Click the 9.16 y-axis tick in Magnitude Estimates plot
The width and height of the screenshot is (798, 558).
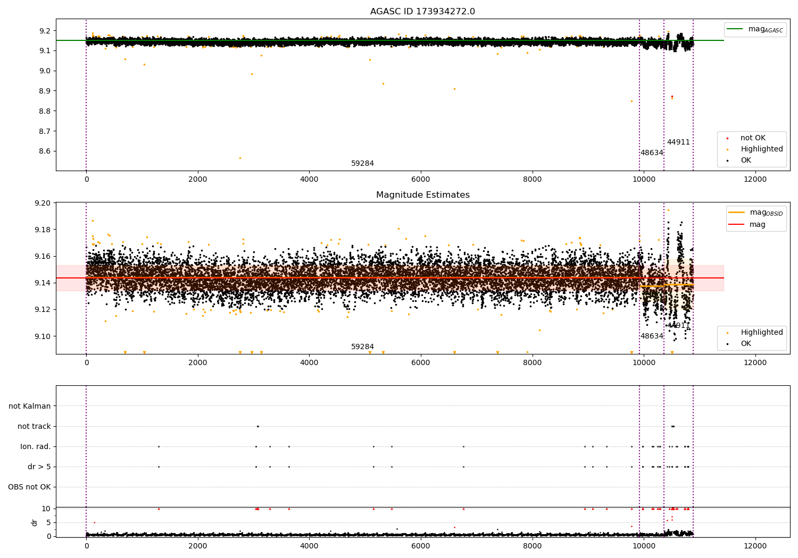(x=43, y=257)
